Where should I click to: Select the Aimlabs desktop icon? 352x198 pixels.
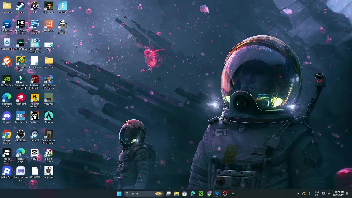point(49,118)
